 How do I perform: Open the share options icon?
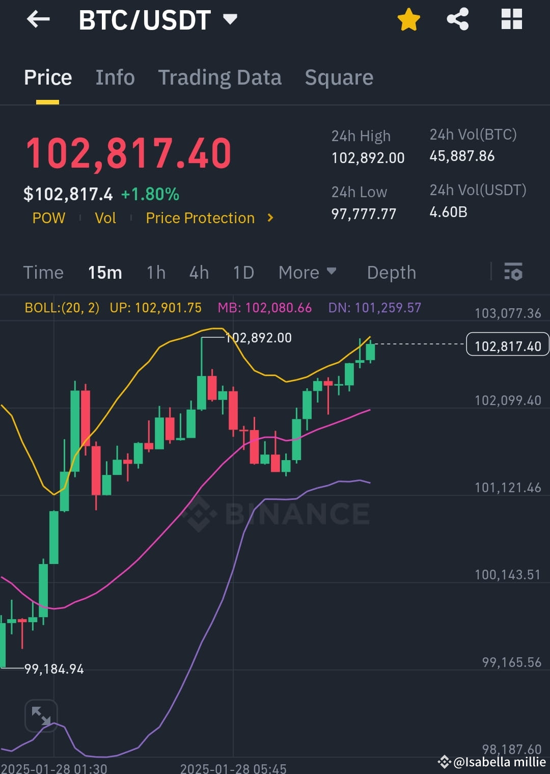(x=457, y=18)
